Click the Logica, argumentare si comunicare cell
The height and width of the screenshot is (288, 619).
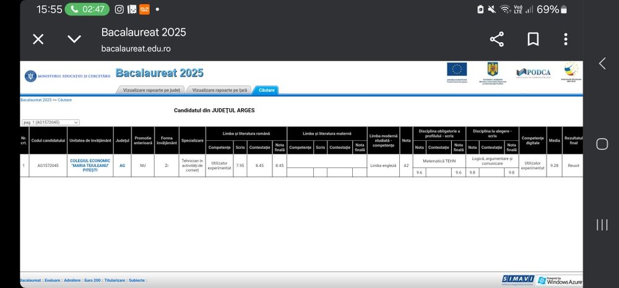(492, 161)
